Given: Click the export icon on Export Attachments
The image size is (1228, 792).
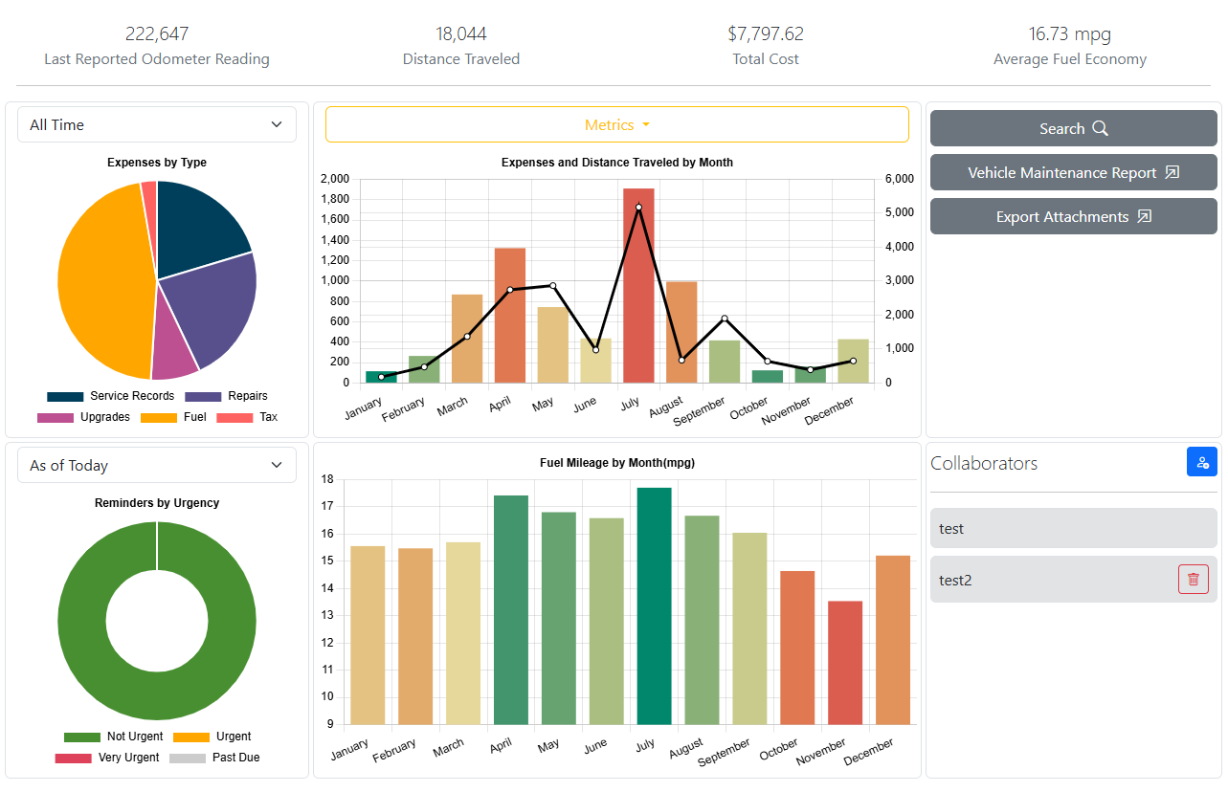Looking at the screenshot, I should coord(1144,217).
